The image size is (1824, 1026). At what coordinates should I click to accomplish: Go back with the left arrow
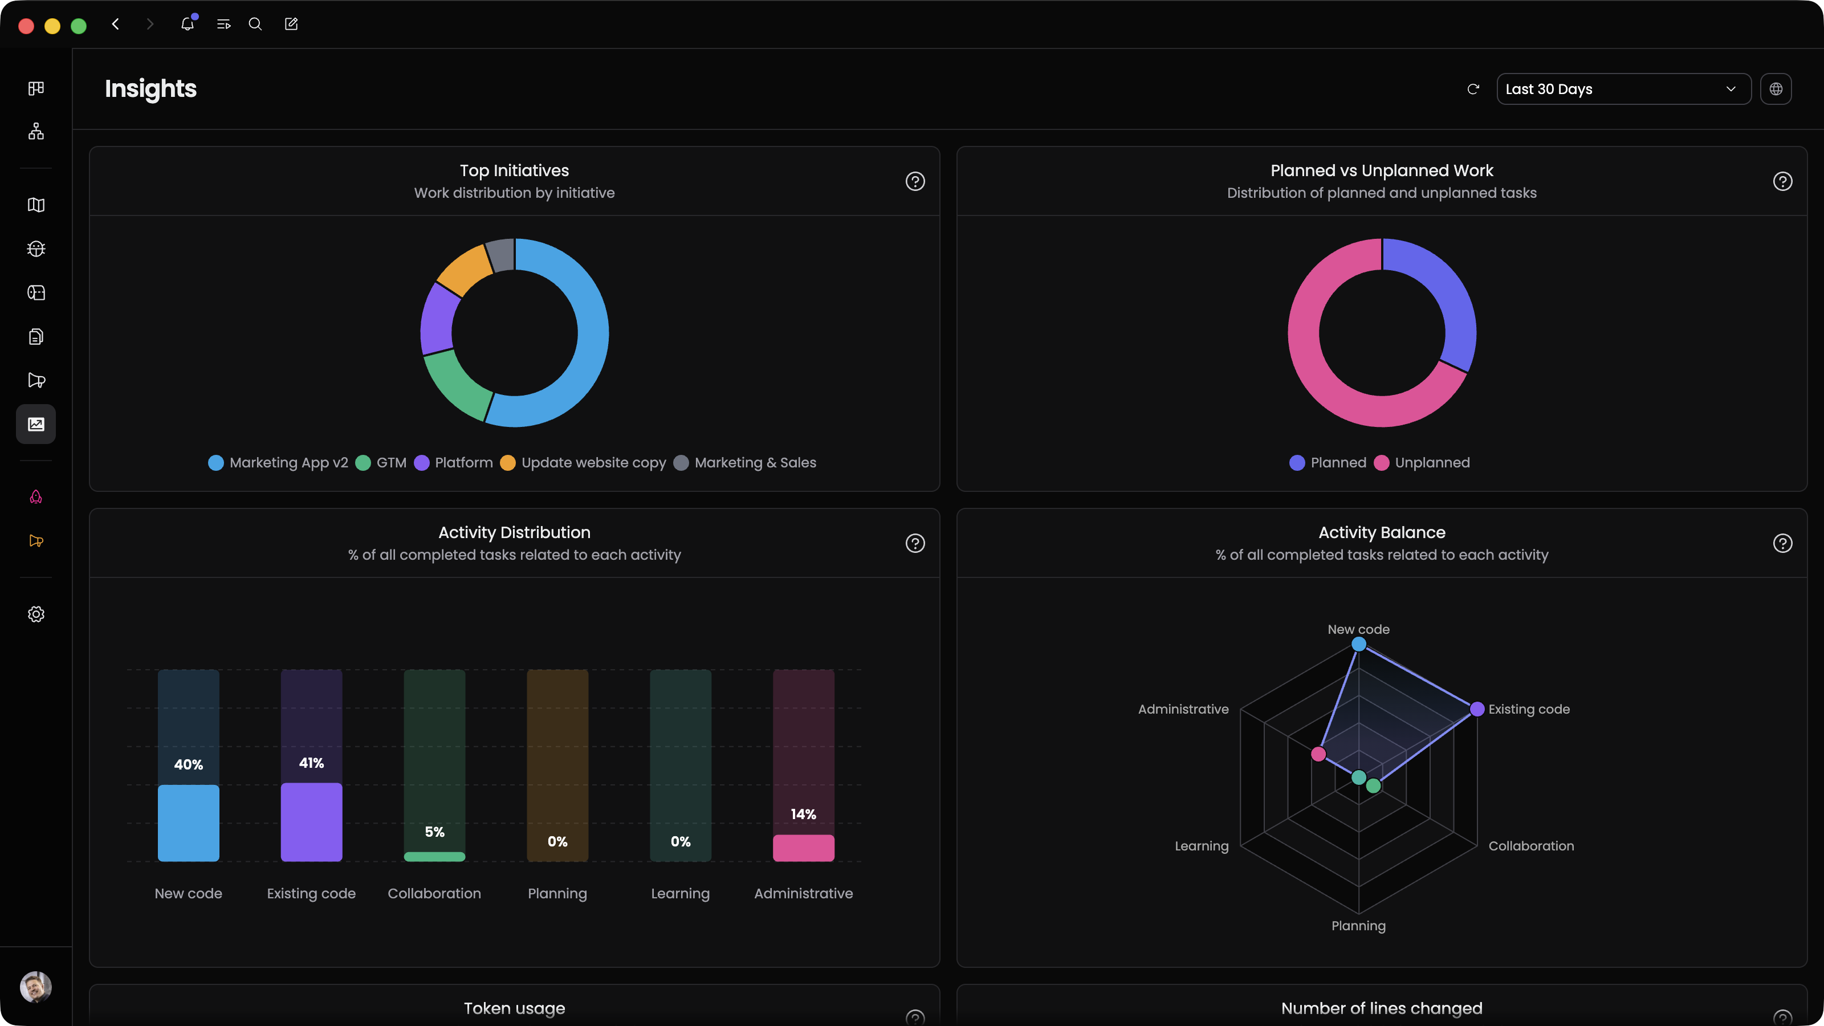pos(115,24)
